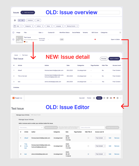
Task: Click the Purple Hub logo icon
Action: point(13,98)
